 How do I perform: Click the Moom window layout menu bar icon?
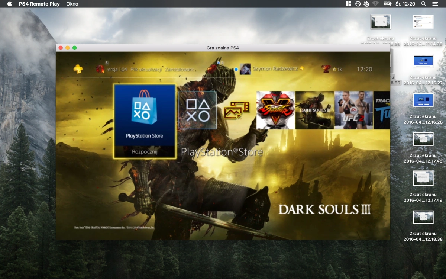(x=348, y=4)
